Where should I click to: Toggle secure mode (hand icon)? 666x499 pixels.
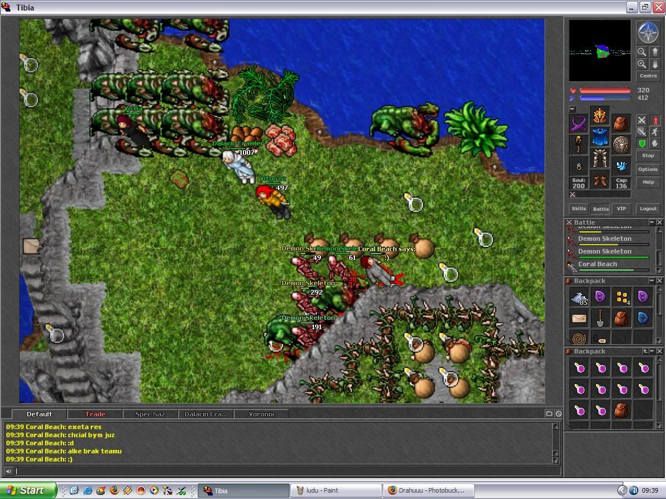tap(655, 143)
